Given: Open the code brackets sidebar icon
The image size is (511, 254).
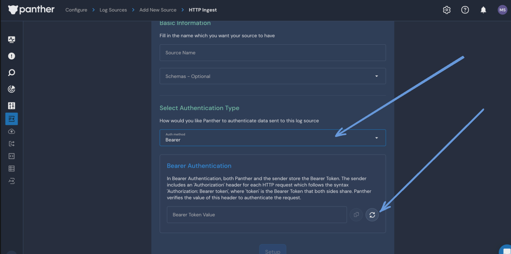Looking at the screenshot, I should (x=12, y=156).
